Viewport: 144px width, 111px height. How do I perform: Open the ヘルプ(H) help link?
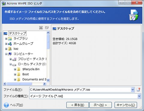point(16,105)
